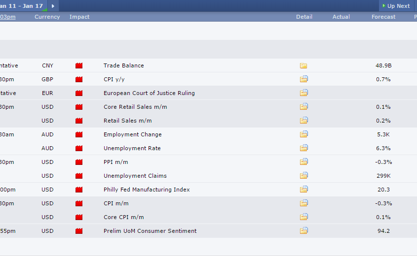
Task: Open detail icon for Employment Change
Action: 303,134
